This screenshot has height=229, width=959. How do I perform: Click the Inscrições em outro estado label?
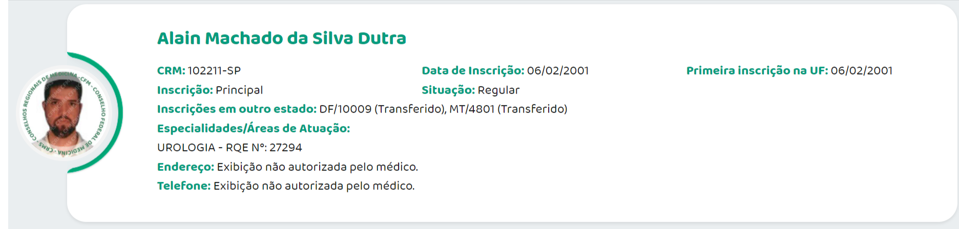click(x=237, y=109)
